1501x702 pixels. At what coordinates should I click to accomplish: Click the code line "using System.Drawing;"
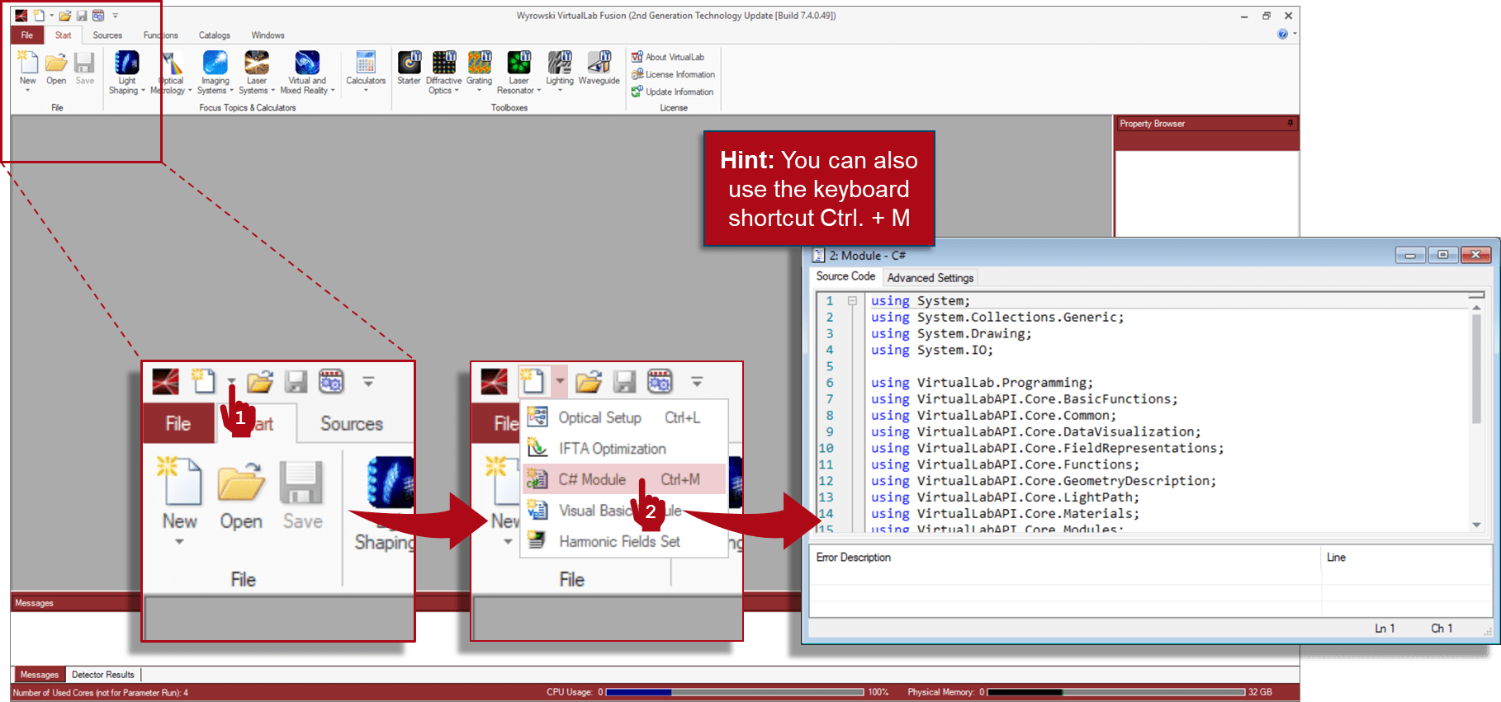tap(951, 334)
